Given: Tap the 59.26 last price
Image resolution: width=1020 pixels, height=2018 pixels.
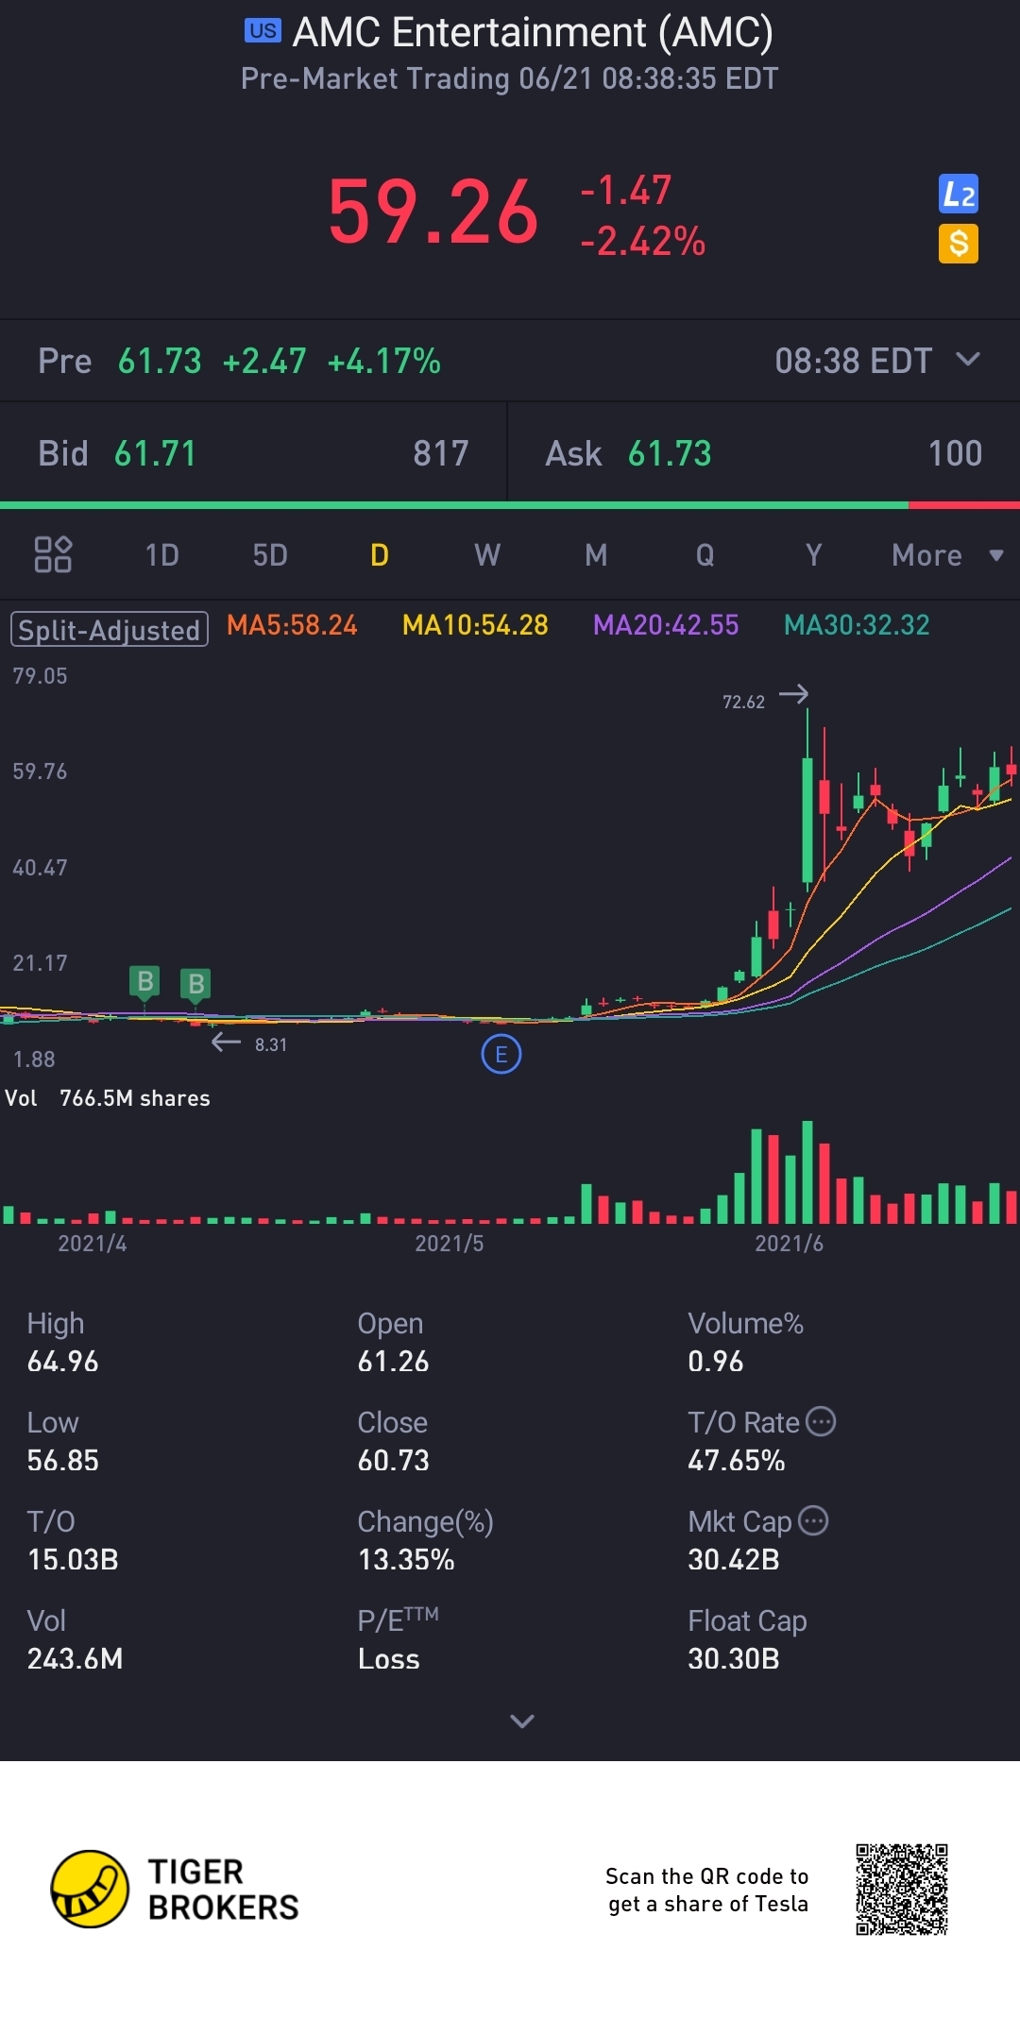Looking at the screenshot, I should [433, 212].
